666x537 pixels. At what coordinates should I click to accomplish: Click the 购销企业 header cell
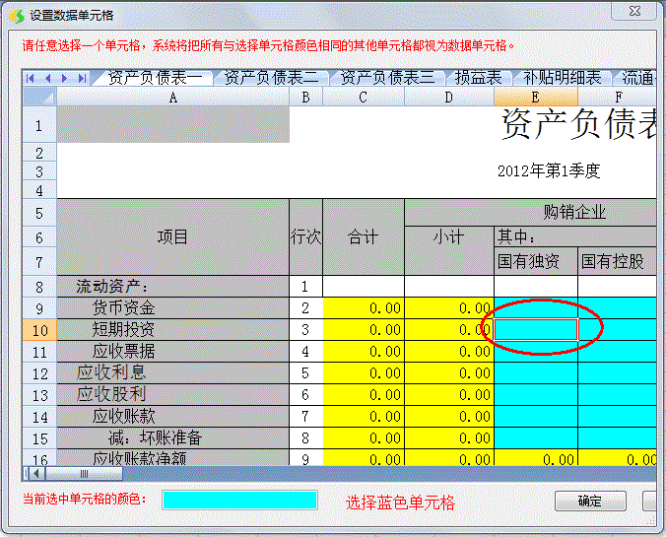tap(531, 212)
